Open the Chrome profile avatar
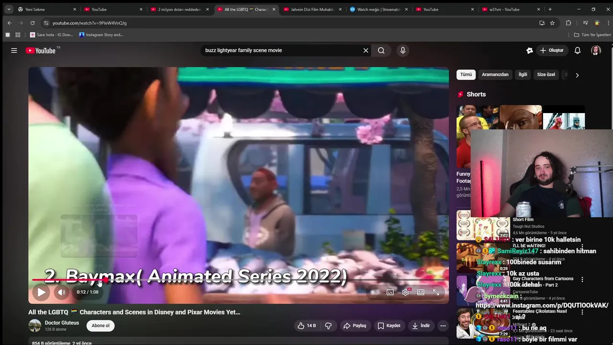Screen dimensions: 613x345 [597, 23]
